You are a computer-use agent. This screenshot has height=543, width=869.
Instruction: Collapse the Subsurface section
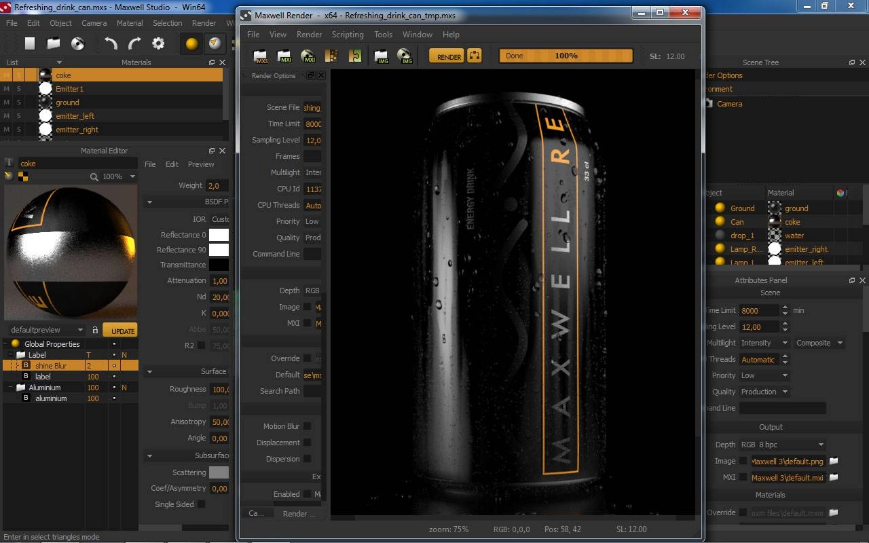[150, 456]
